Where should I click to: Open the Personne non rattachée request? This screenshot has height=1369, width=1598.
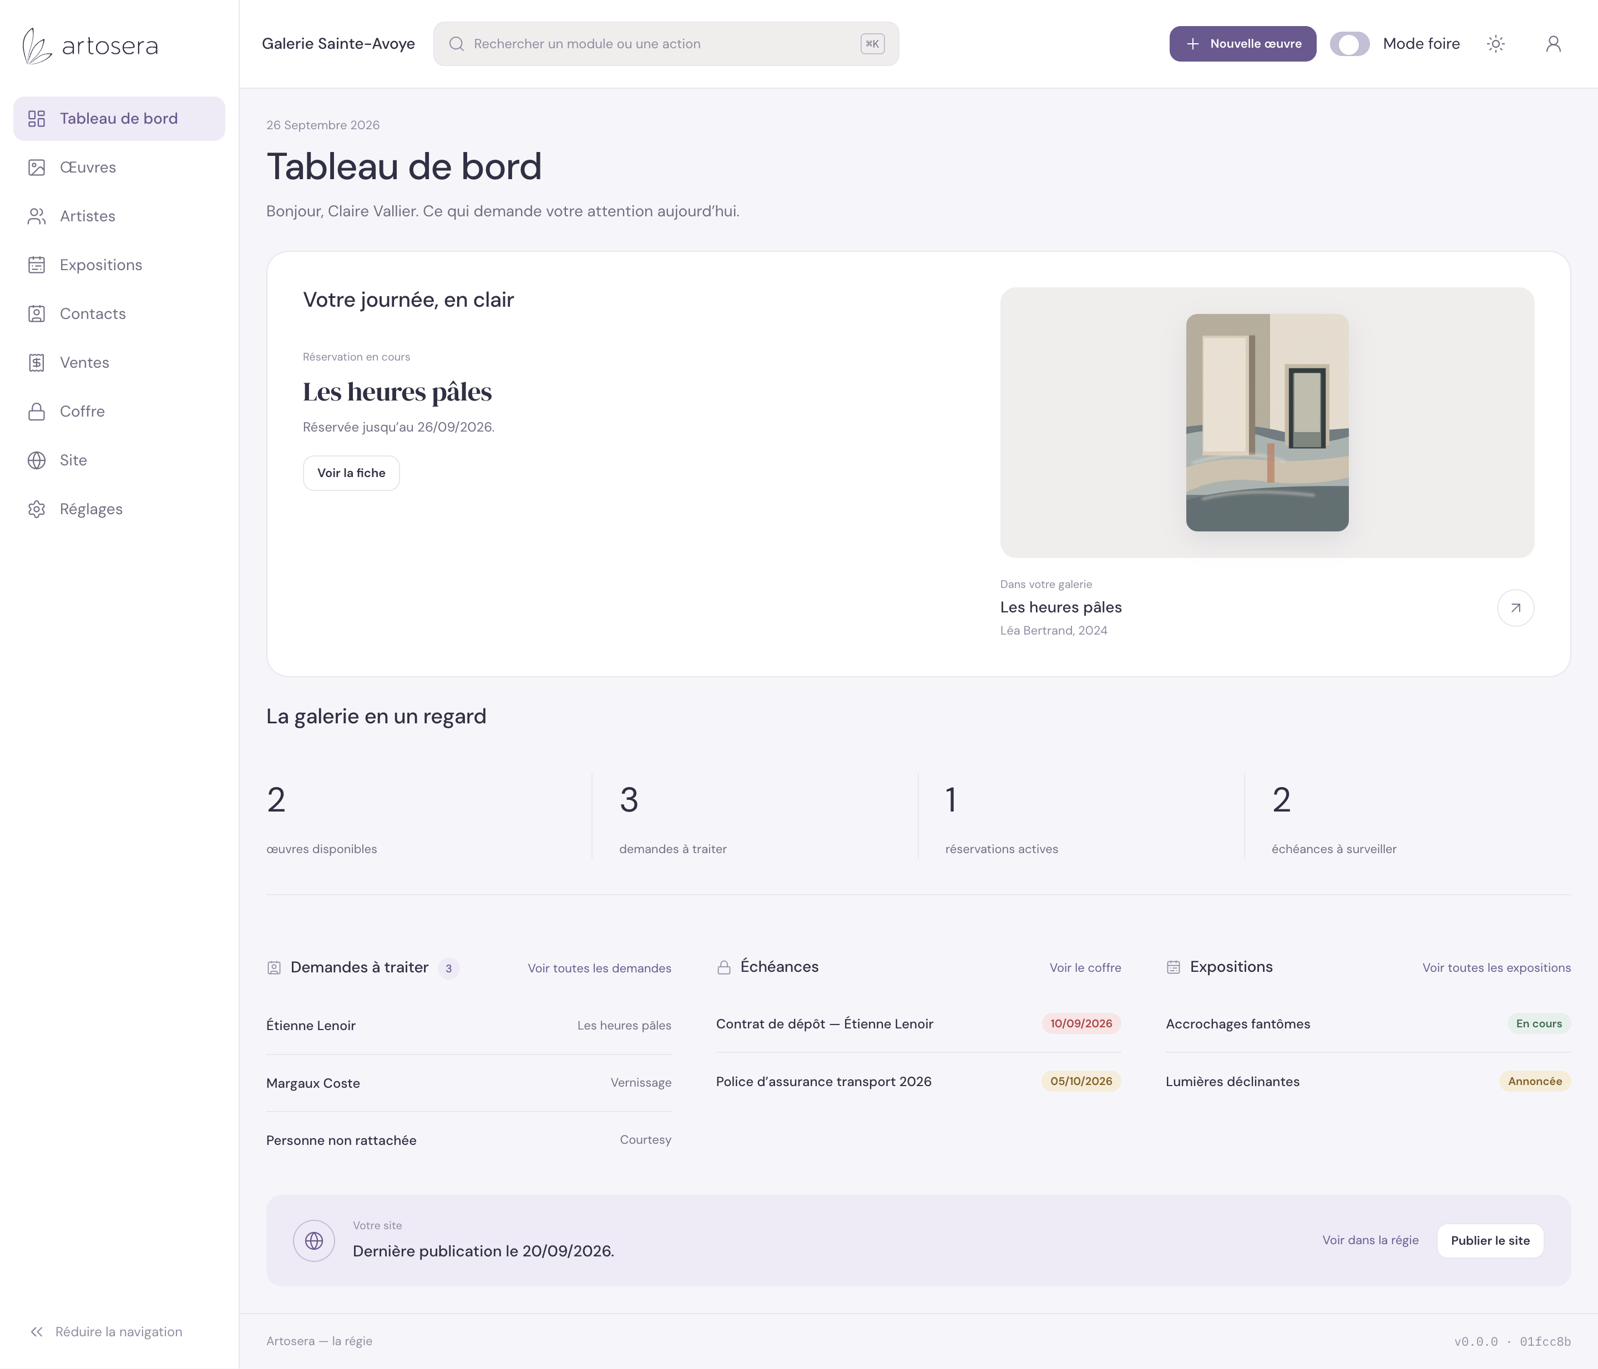coord(469,1140)
